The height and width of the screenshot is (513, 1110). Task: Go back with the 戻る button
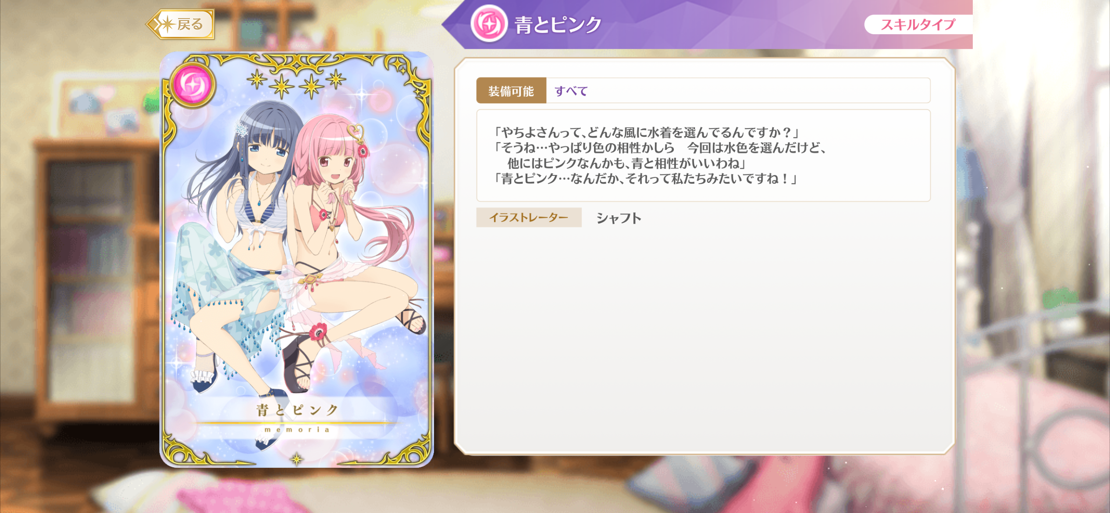(181, 24)
